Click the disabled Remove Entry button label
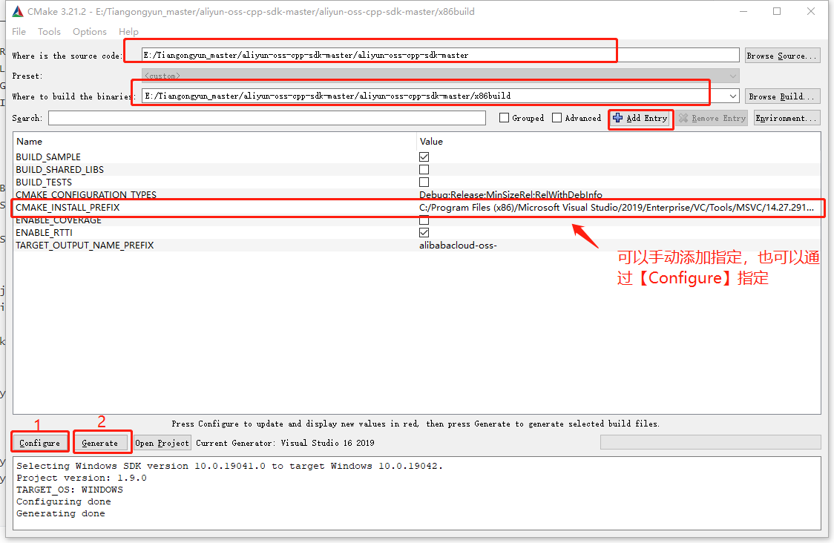 [718, 118]
